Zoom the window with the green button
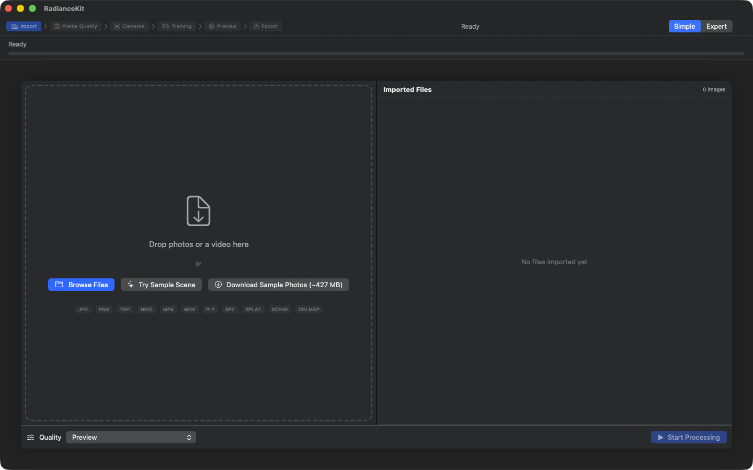 click(x=32, y=8)
